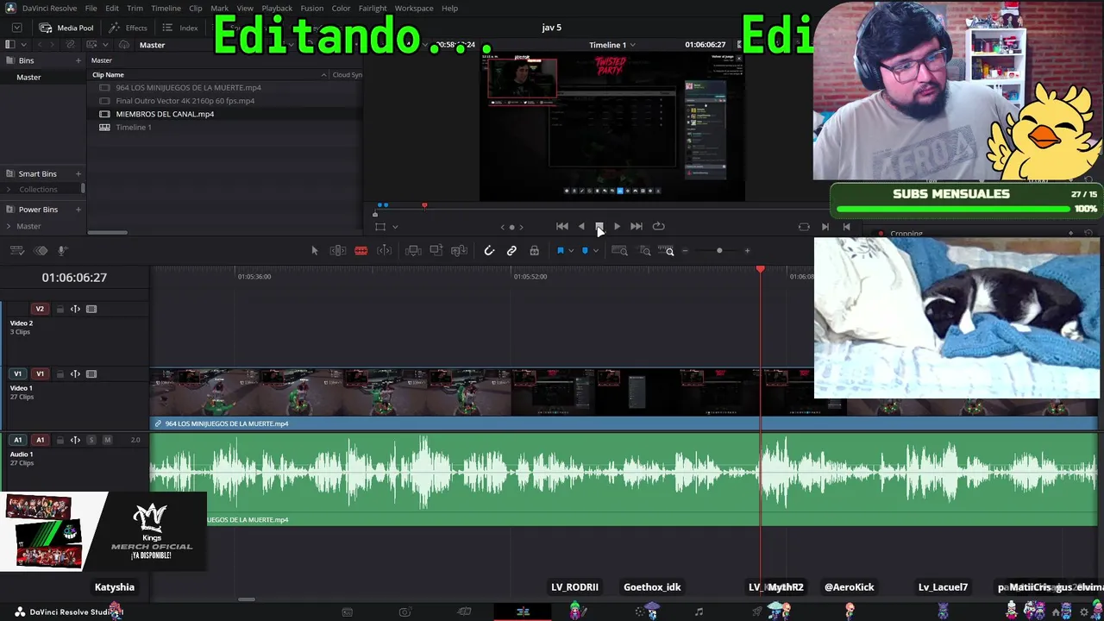Toggle the Position Lock padlock
Screen dimensions: 1104x621
(x=535, y=251)
